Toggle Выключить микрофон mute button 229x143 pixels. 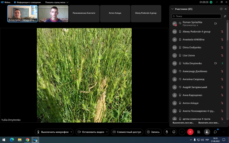(x=52, y=132)
